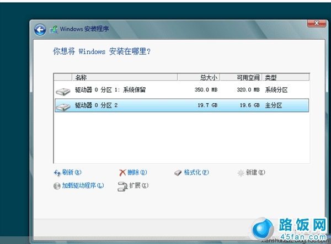Open 加载驱动程序(L) load driver link

[83, 185]
